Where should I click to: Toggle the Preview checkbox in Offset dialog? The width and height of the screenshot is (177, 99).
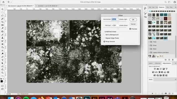coord(130,29)
